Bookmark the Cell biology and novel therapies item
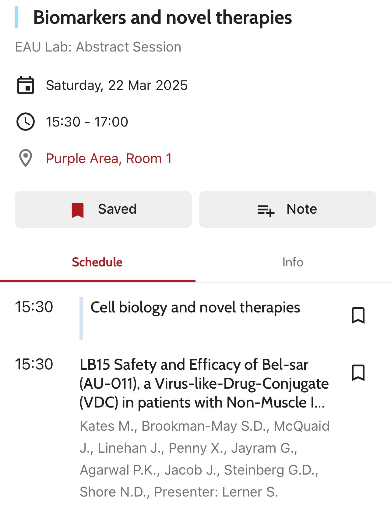Image resolution: width=391 pixels, height=520 pixels. [358, 315]
